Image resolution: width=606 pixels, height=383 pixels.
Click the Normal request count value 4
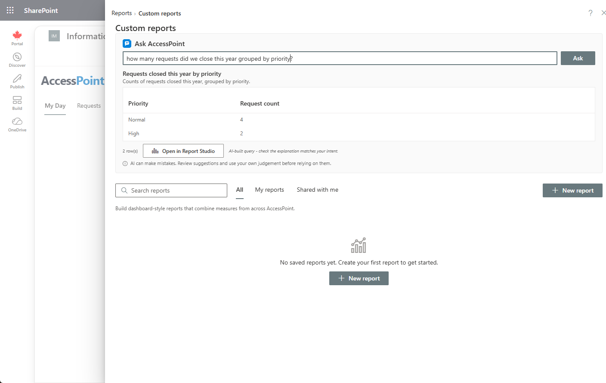click(x=241, y=120)
